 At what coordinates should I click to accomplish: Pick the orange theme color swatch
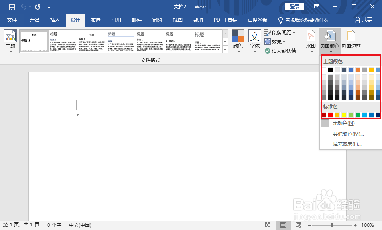[x=358, y=70]
